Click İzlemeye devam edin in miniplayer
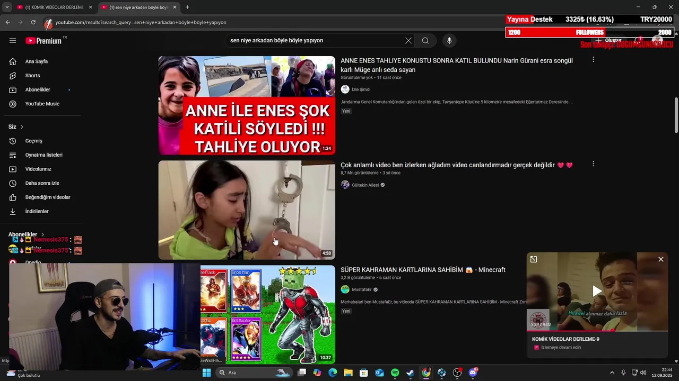The width and height of the screenshot is (679, 381). point(561,348)
